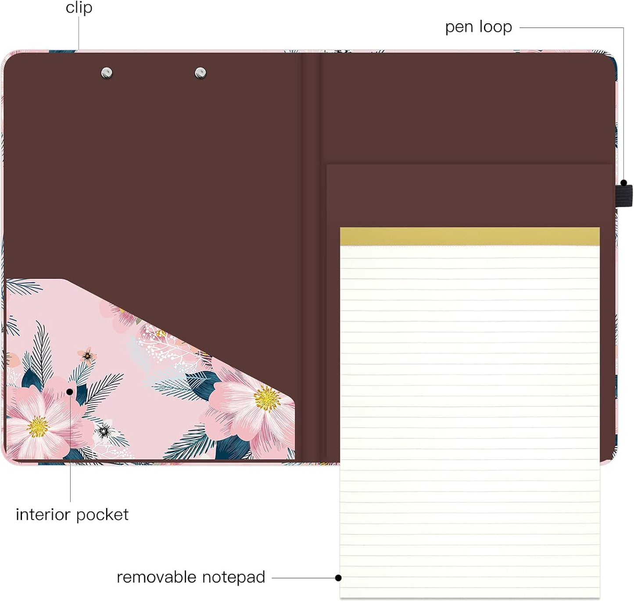Click the 'interior pocket' label text
The image size is (634, 602).
point(72,515)
